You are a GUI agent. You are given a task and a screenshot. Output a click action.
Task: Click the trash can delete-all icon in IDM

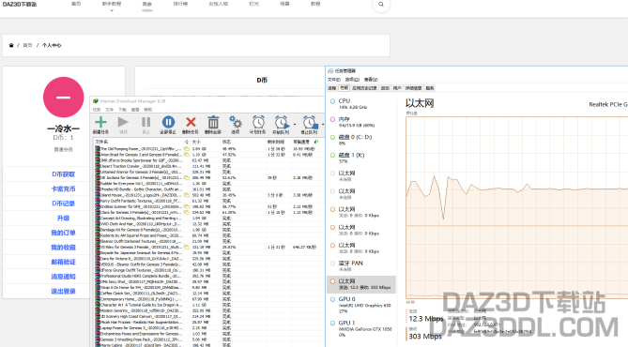click(213, 122)
